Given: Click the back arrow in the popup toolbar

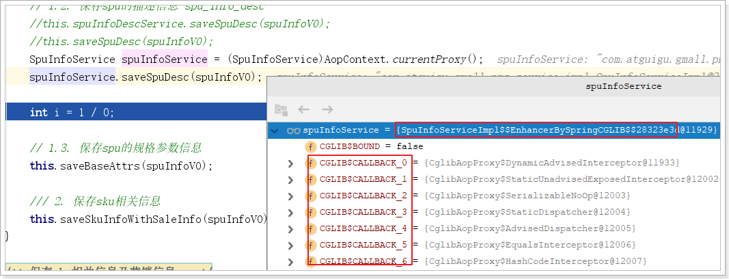Looking at the screenshot, I should pyautogui.click(x=304, y=109).
